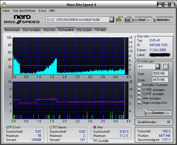Open the 4 X speed dropdown

tap(158, 66)
